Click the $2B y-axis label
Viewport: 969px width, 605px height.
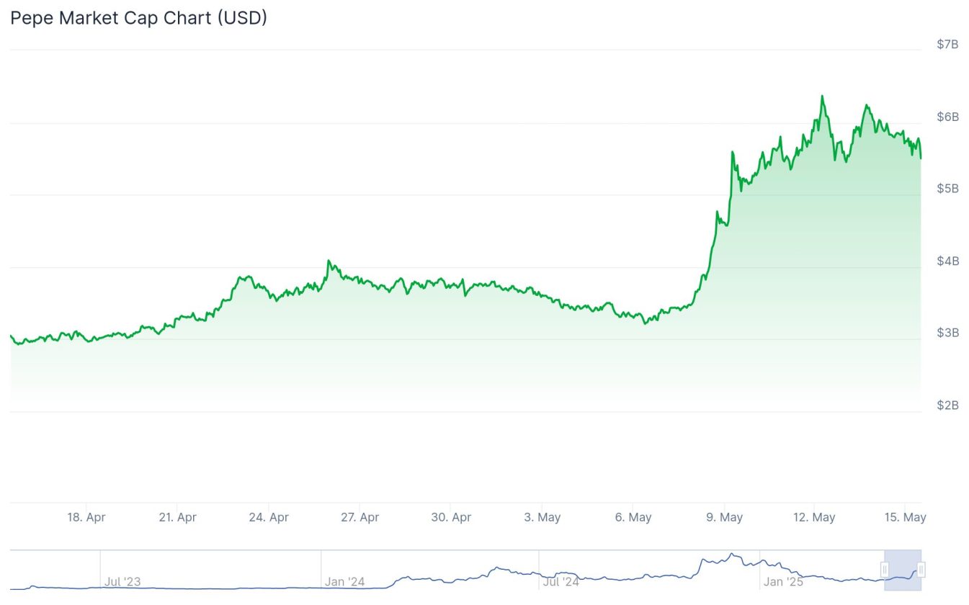pyautogui.click(x=947, y=405)
